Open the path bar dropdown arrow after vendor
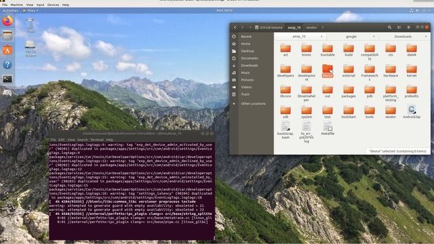Viewport: 434px width, 244px height. (323, 28)
